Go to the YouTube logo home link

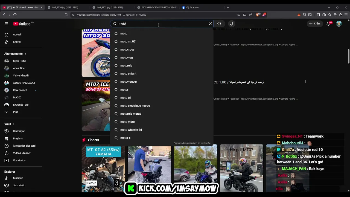(x=22, y=24)
